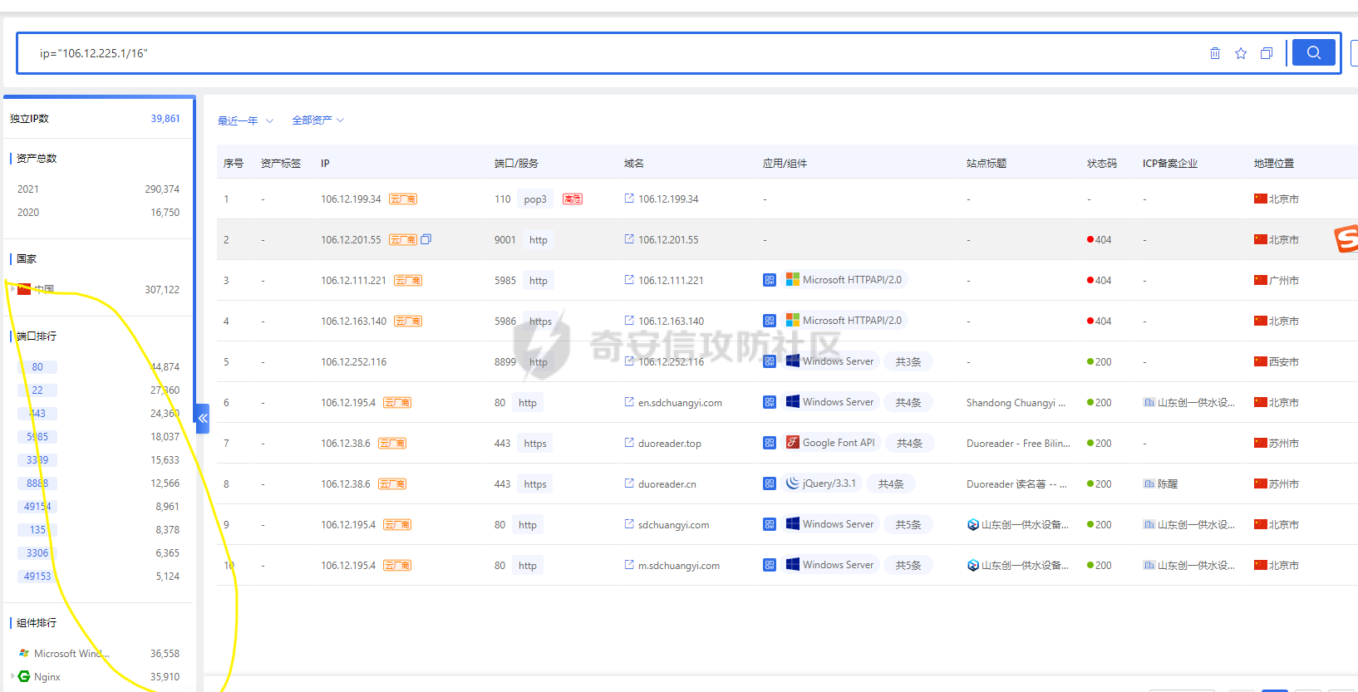The image size is (1358, 692).
Task: Open the 最近一年 time range dropdown
Action: pyautogui.click(x=245, y=120)
